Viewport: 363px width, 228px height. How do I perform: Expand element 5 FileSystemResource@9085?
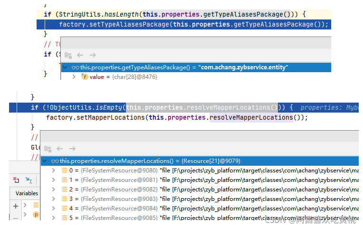(54, 218)
